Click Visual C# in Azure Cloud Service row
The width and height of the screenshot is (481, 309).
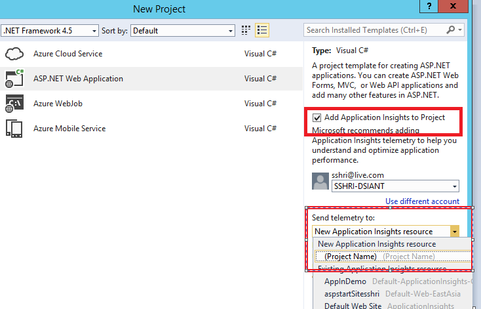coord(260,54)
